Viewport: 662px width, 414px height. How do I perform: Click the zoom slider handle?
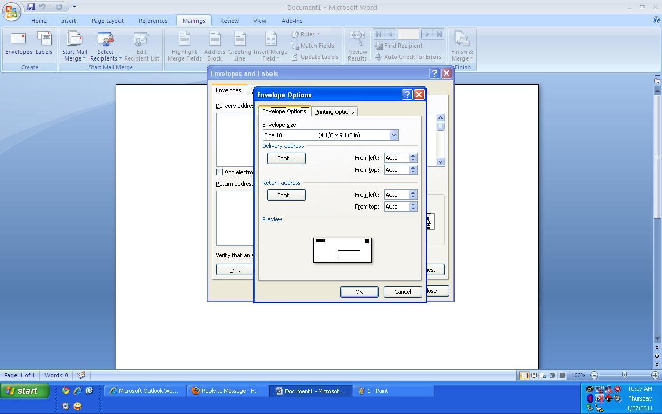[624, 375]
